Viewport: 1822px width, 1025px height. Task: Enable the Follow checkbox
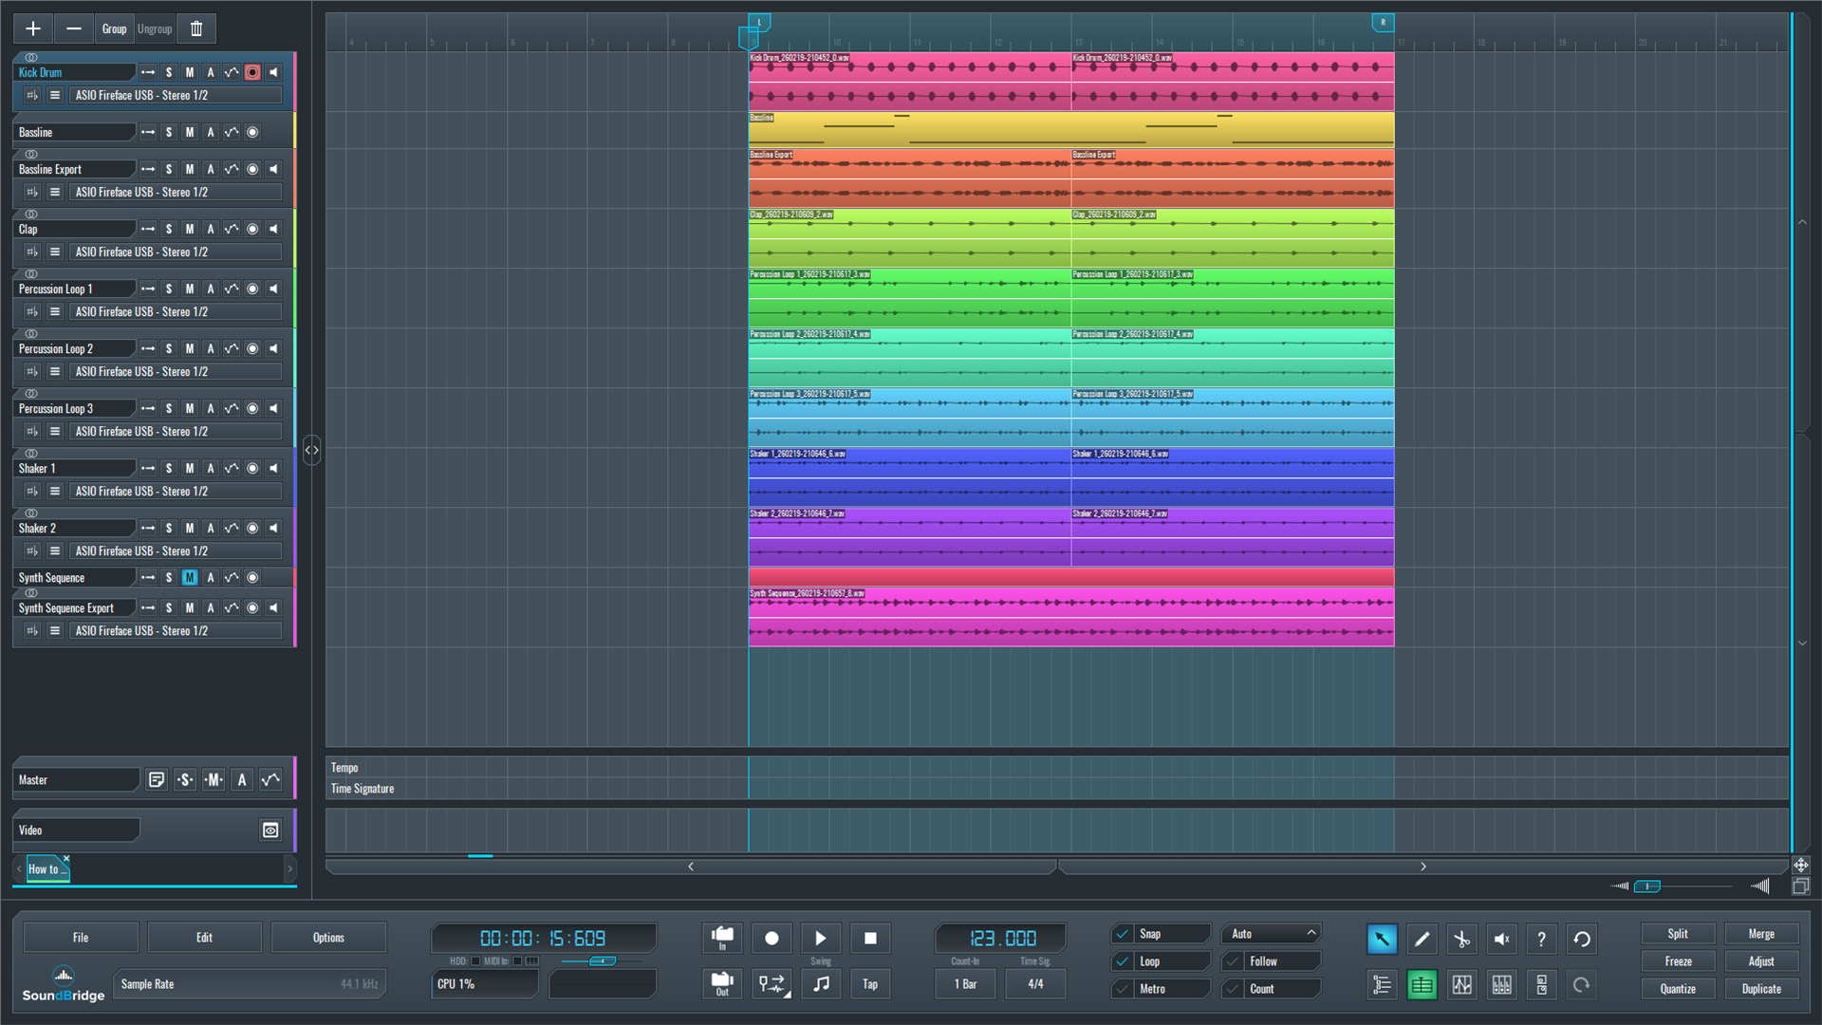(x=1233, y=961)
